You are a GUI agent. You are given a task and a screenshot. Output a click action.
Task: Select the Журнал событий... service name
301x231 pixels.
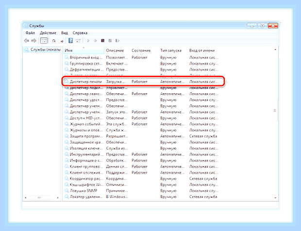coord(86,124)
